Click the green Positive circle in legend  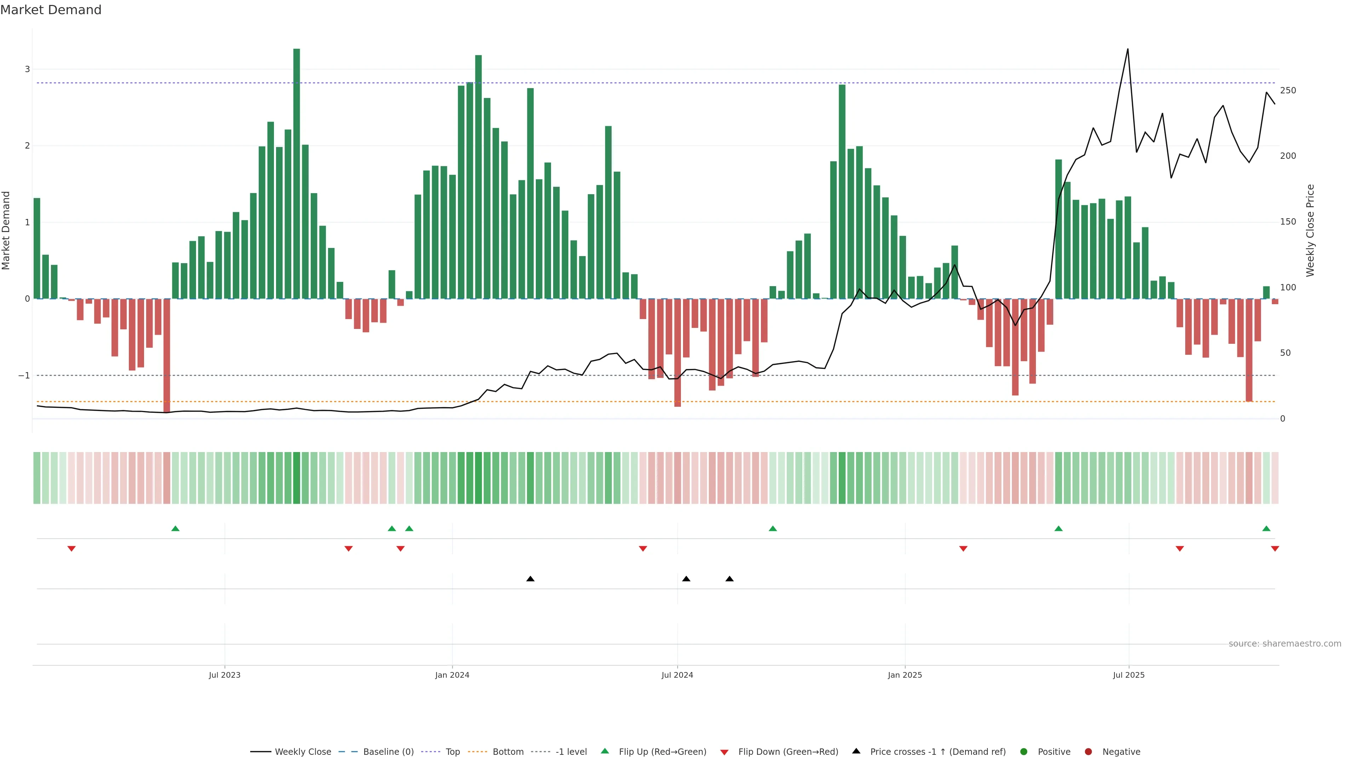pyautogui.click(x=1024, y=752)
